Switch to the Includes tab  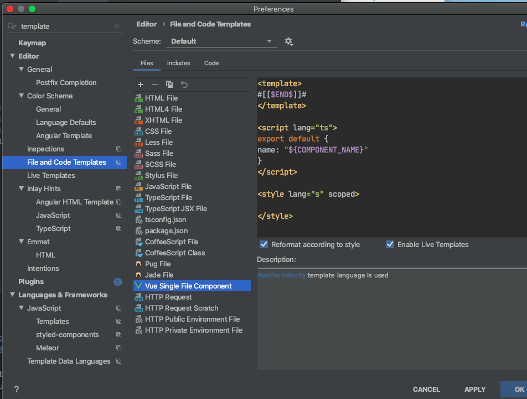tap(178, 63)
